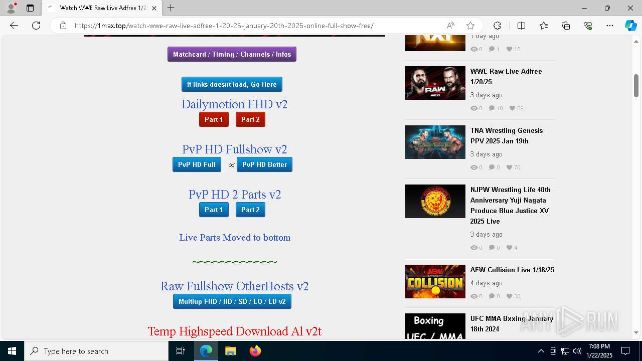The height and width of the screenshot is (361, 642).
Task: Open the browser profile avatar
Action: pyautogui.click(x=11, y=8)
